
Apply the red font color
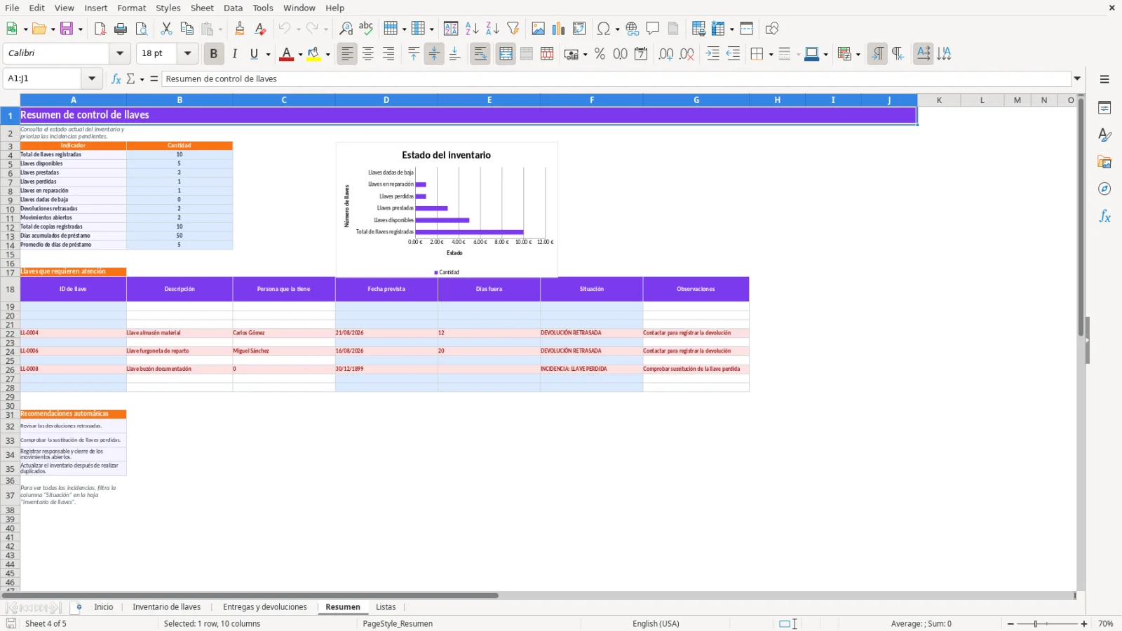pyautogui.click(x=286, y=53)
